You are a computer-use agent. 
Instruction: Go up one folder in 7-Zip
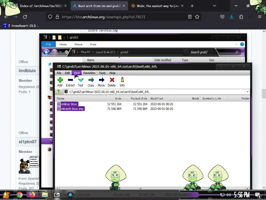[x=58, y=92]
